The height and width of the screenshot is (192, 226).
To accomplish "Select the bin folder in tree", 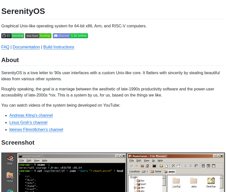I will [x=141, y=181].
